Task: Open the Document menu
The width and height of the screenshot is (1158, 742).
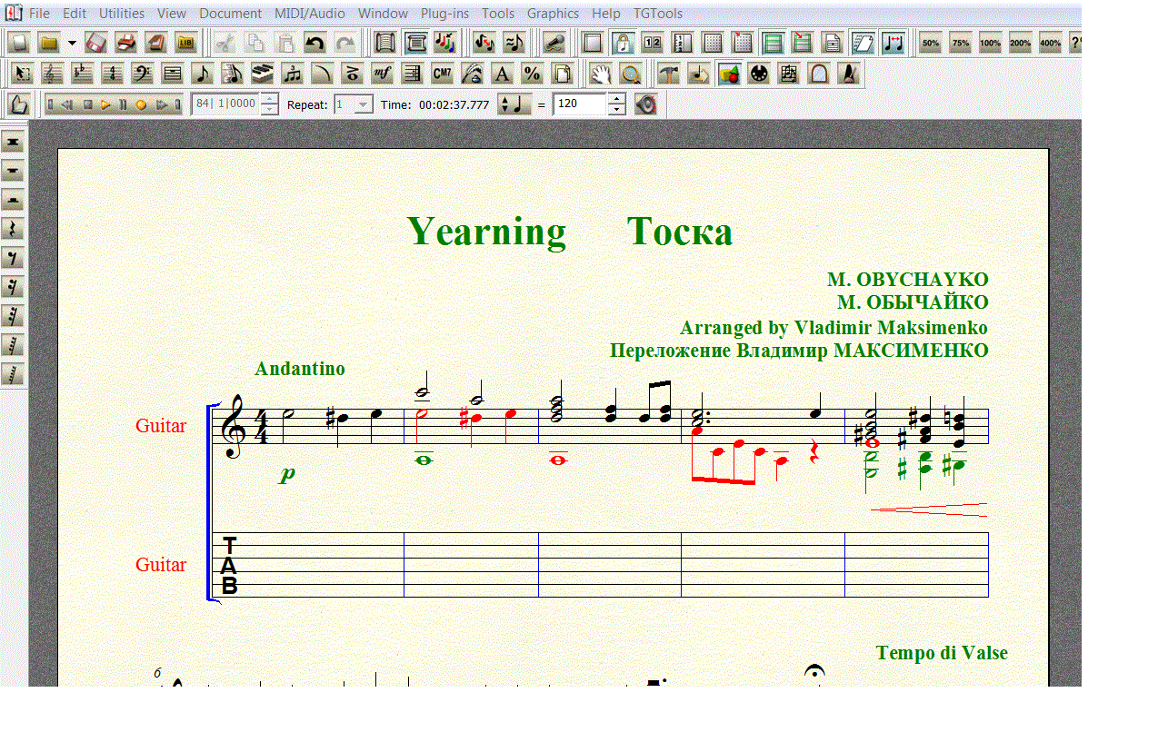Action: [231, 14]
